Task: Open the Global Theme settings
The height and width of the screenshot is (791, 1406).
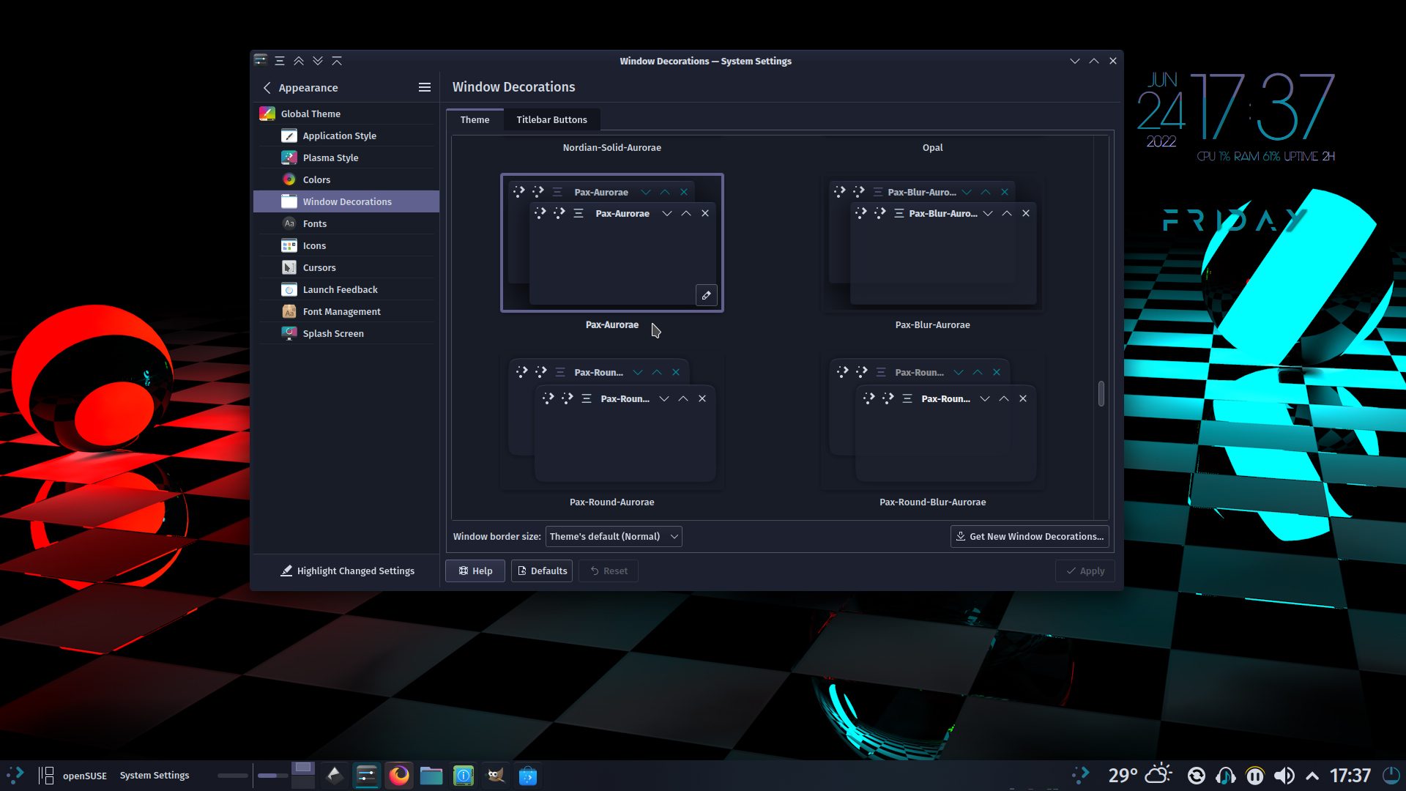Action: coord(346,114)
